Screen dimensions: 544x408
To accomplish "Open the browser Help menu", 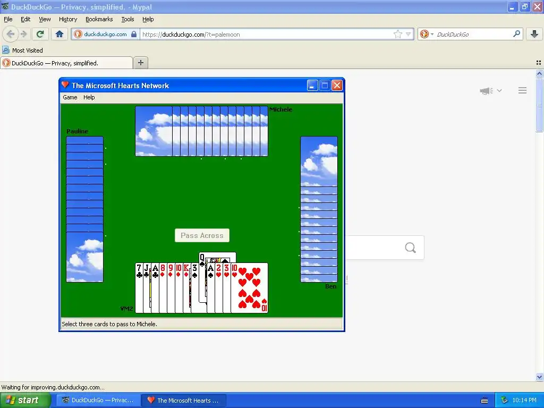I will (x=148, y=19).
